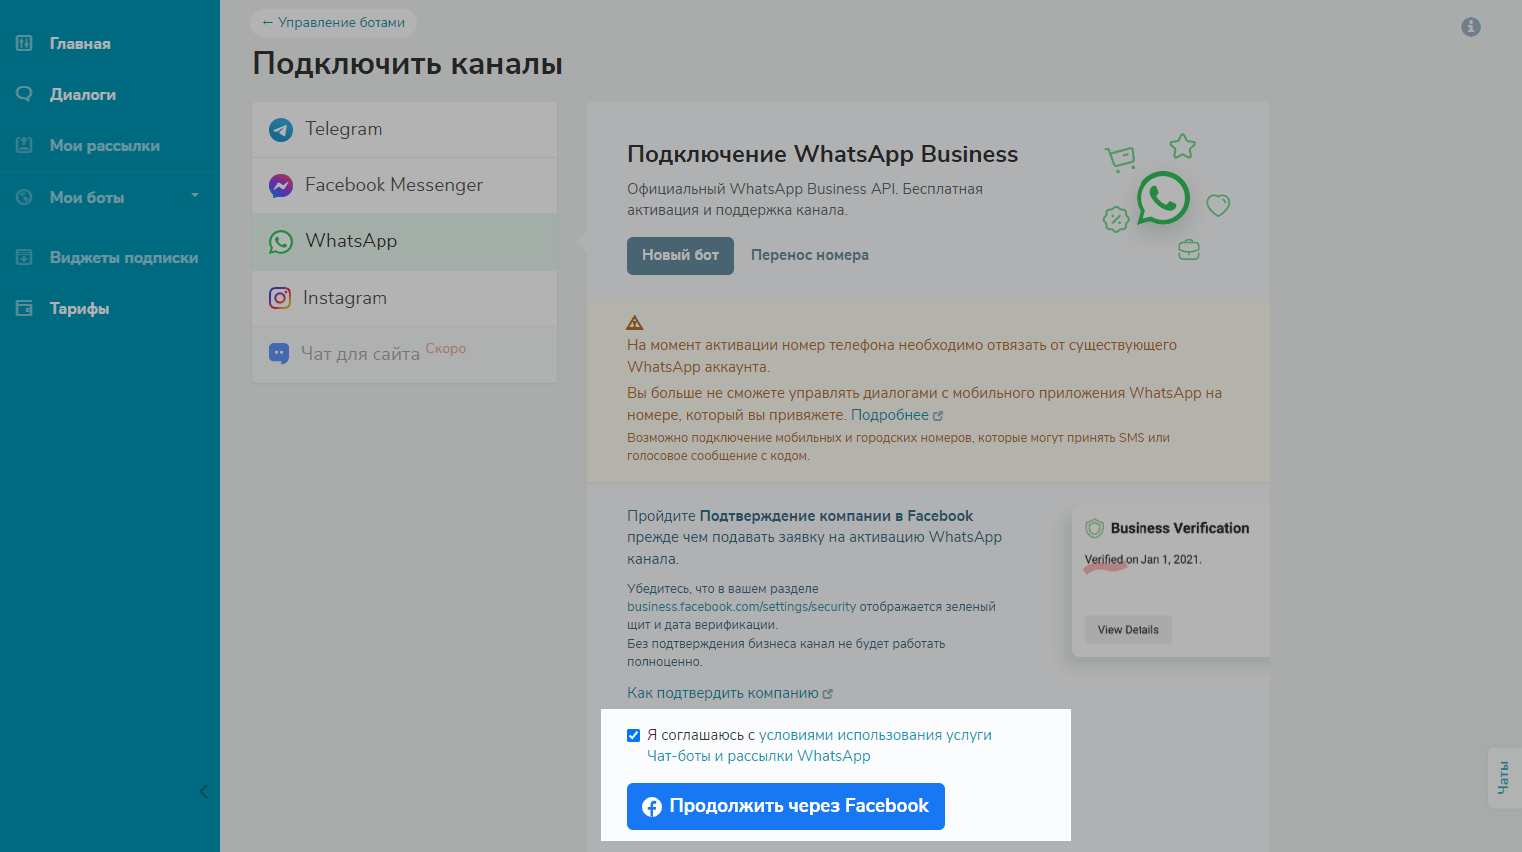Click external link icon after Как подтвердить компанию
This screenshot has height=852, width=1522.
click(828, 694)
